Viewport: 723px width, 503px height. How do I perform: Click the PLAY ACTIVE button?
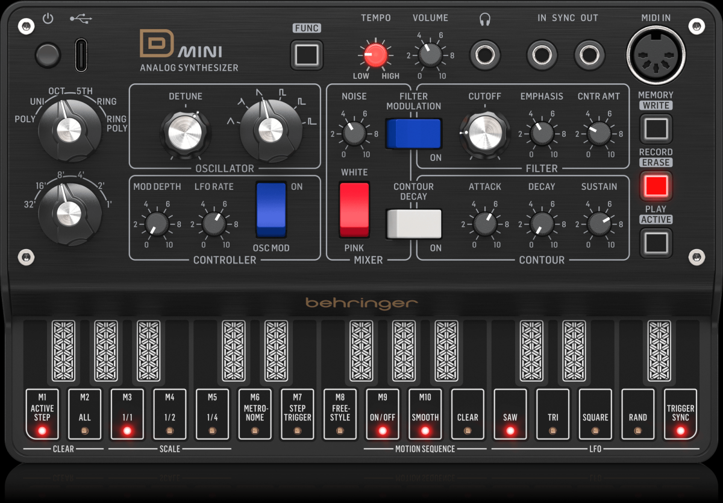point(656,242)
